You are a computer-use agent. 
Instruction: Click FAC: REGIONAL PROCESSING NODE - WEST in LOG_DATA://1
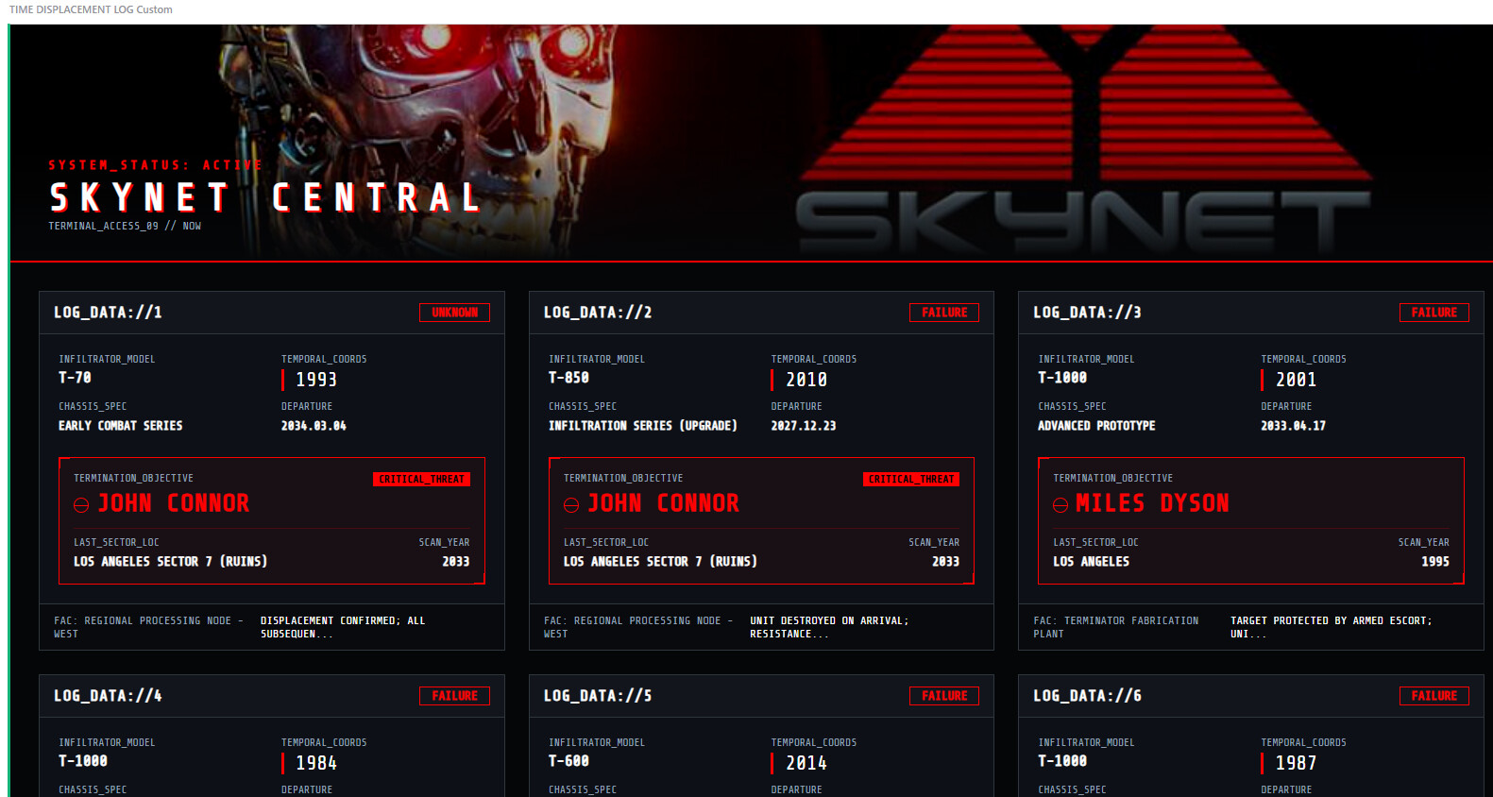point(149,627)
